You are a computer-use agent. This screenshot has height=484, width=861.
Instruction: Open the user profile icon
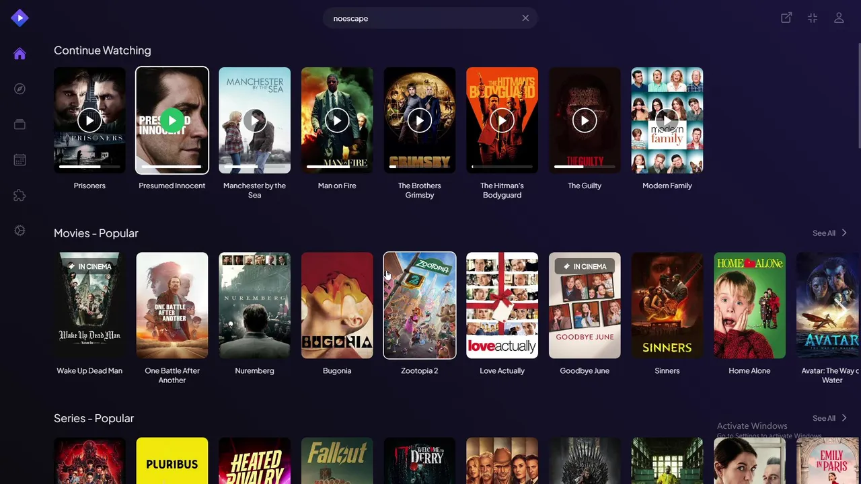click(839, 18)
